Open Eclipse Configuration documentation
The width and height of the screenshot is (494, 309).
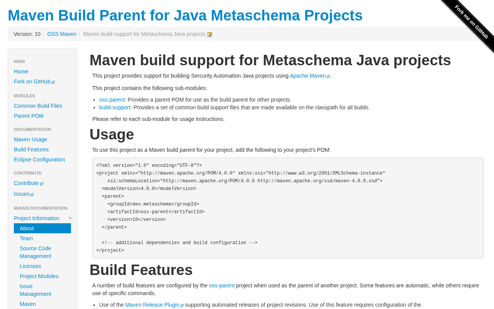pyautogui.click(x=39, y=160)
